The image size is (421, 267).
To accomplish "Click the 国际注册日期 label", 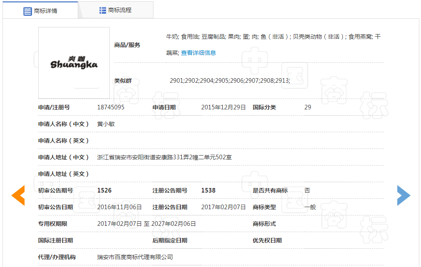I will pos(56,240).
